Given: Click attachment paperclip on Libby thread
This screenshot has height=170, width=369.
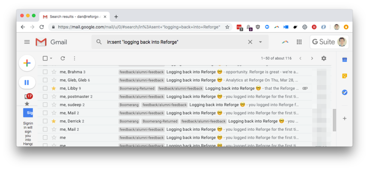Looking at the screenshot, I should point(305,88).
